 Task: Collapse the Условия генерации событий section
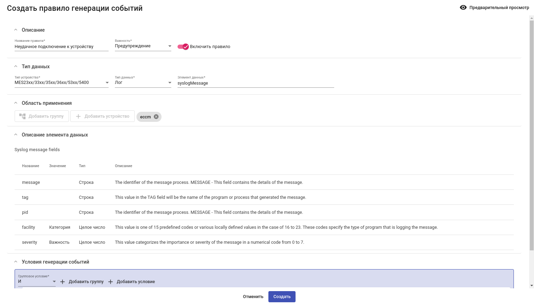click(x=16, y=262)
